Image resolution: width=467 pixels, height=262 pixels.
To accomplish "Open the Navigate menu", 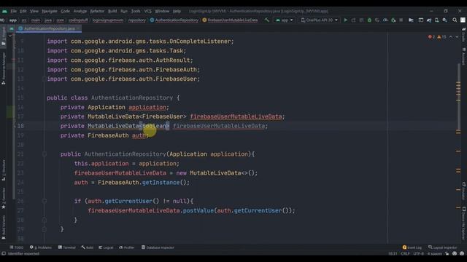I will [x=50, y=11].
